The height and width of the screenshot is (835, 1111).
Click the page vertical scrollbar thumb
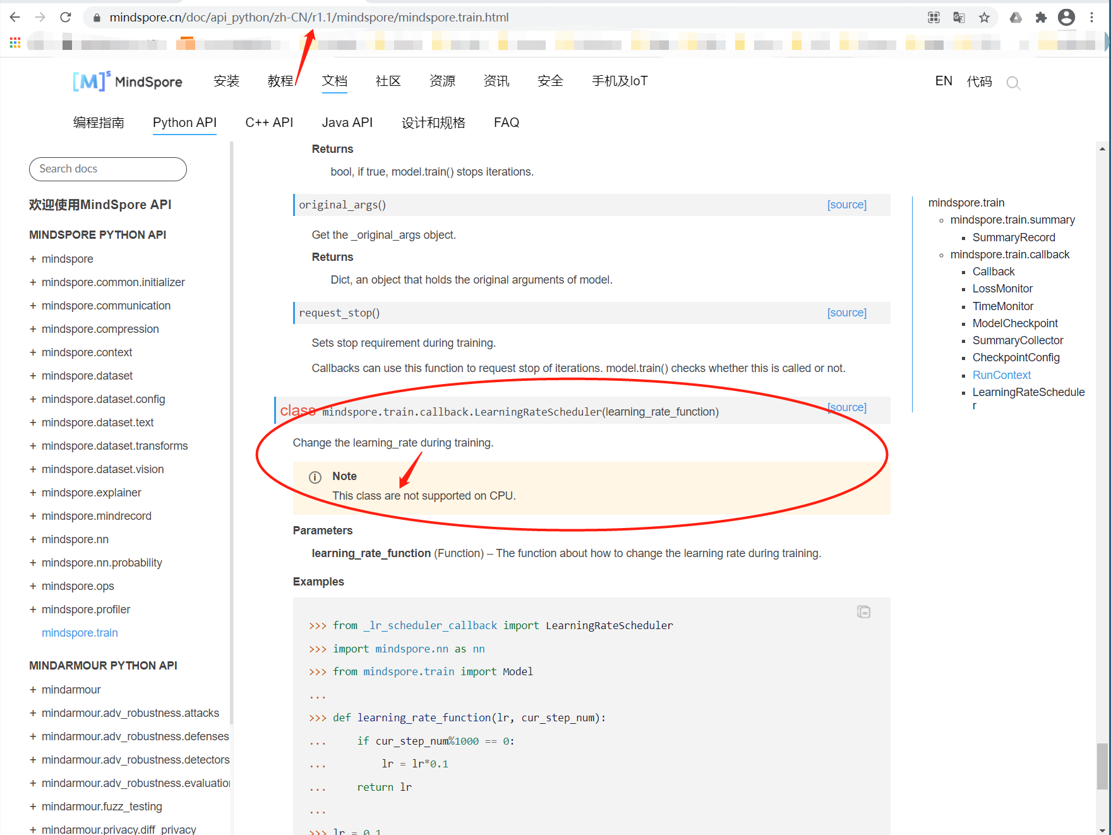[x=1102, y=766]
